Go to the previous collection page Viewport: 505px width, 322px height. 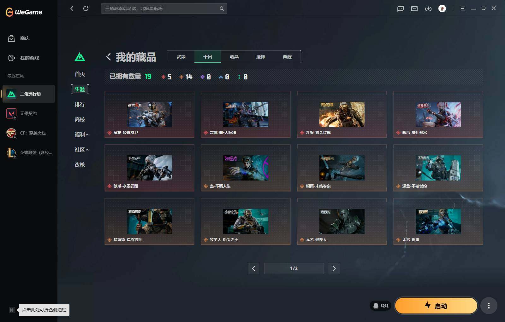click(x=253, y=268)
